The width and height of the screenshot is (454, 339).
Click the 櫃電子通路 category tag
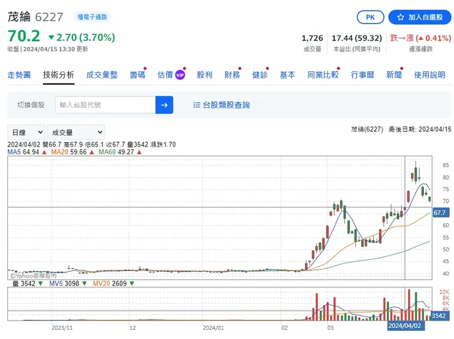pos(92,17)
